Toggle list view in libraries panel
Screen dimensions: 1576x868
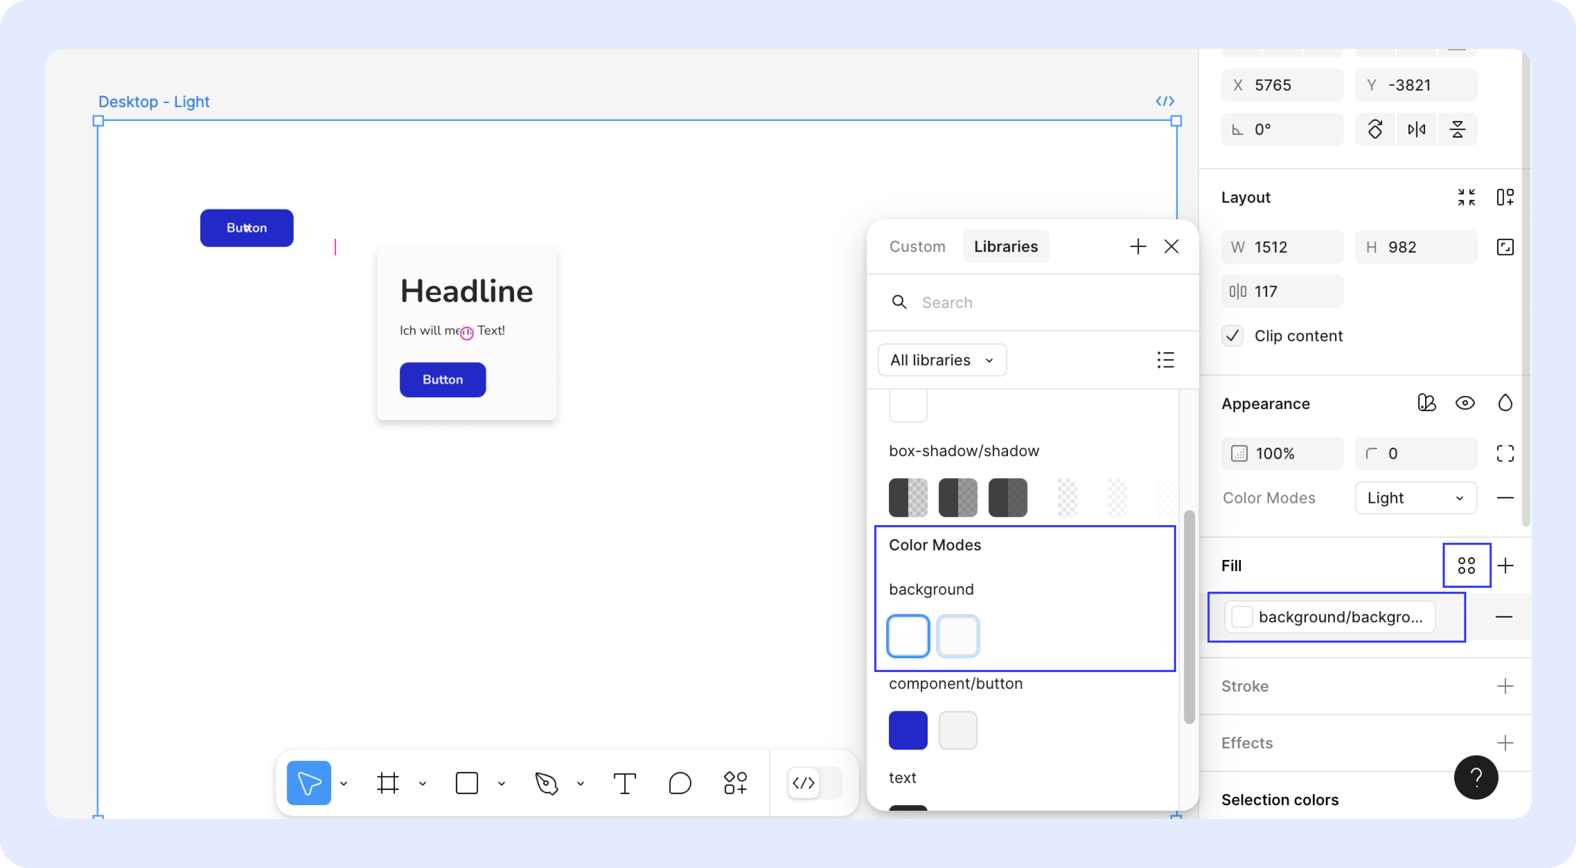click(x=1165, y=360)
